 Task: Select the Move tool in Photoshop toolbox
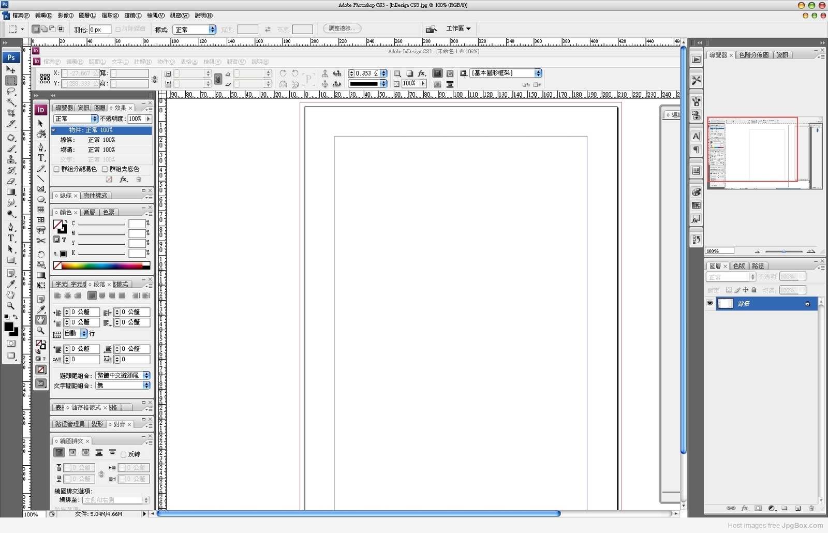coord(10,69)
